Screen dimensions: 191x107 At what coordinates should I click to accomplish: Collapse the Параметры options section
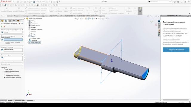pyautogui.click(x=23, y=67)
